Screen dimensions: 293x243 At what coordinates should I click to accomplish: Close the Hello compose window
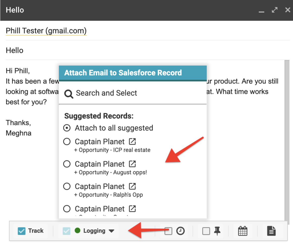point(288,10)
